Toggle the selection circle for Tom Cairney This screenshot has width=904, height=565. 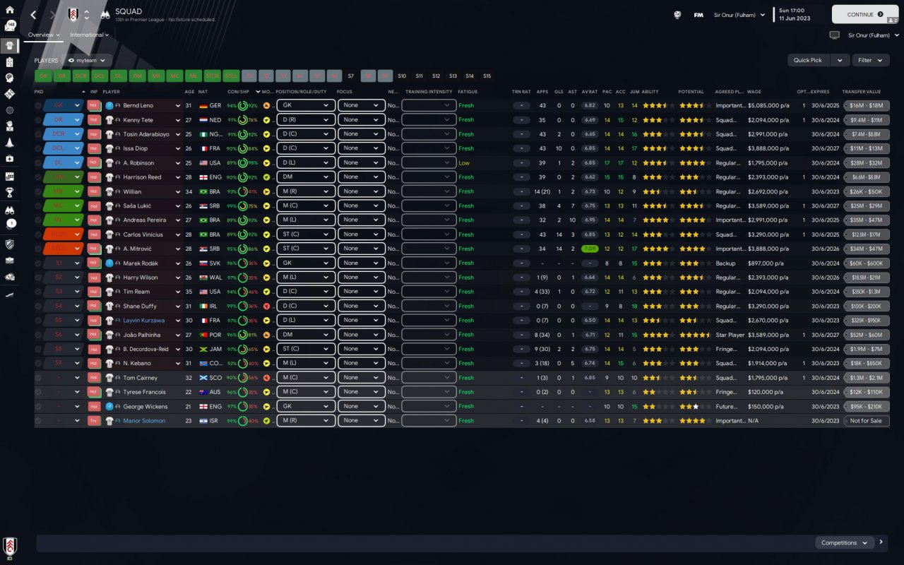tap(38, 378)
